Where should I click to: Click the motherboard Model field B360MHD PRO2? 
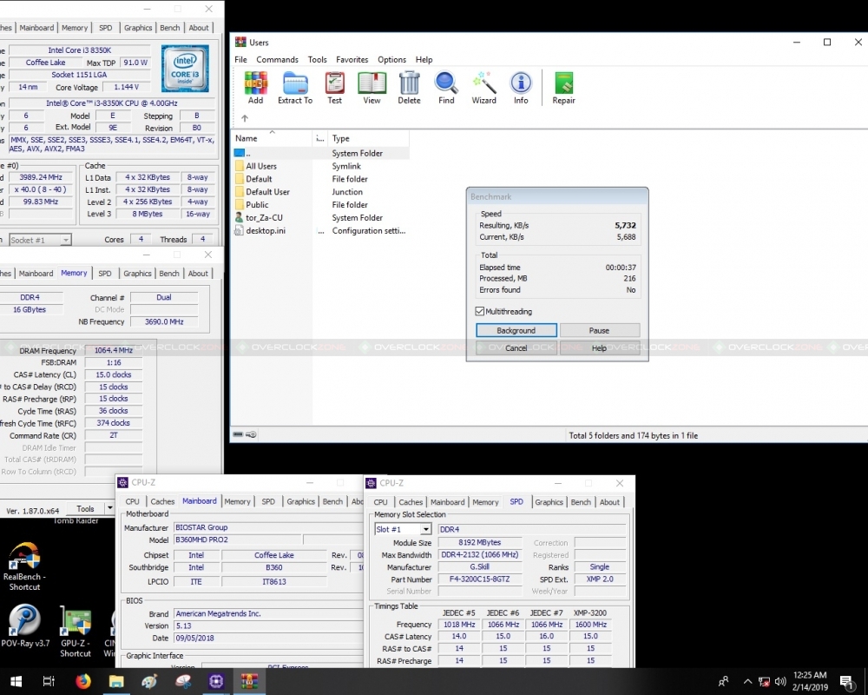tap(238, 539)
